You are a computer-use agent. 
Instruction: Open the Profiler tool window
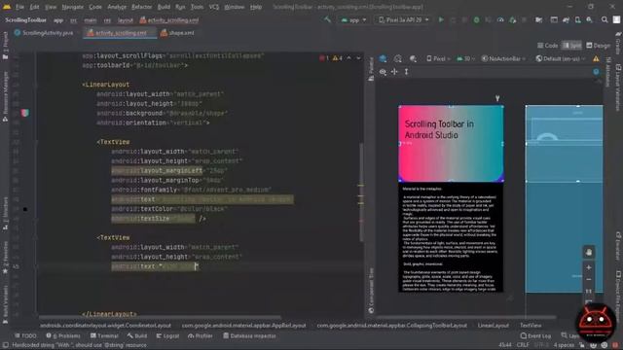[x=201, y=335]
